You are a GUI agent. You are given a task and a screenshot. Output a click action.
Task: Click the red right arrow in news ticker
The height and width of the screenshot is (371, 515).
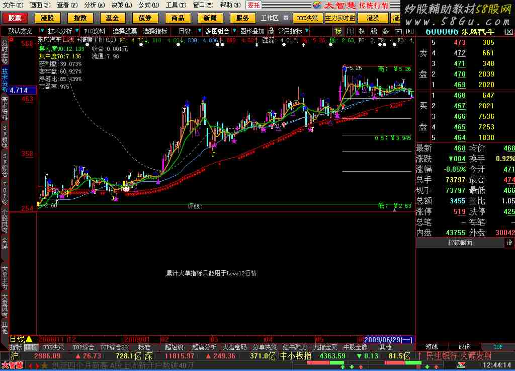pos(37,365)
